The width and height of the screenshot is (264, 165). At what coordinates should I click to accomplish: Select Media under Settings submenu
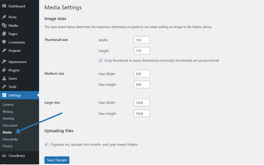[7, 132]
